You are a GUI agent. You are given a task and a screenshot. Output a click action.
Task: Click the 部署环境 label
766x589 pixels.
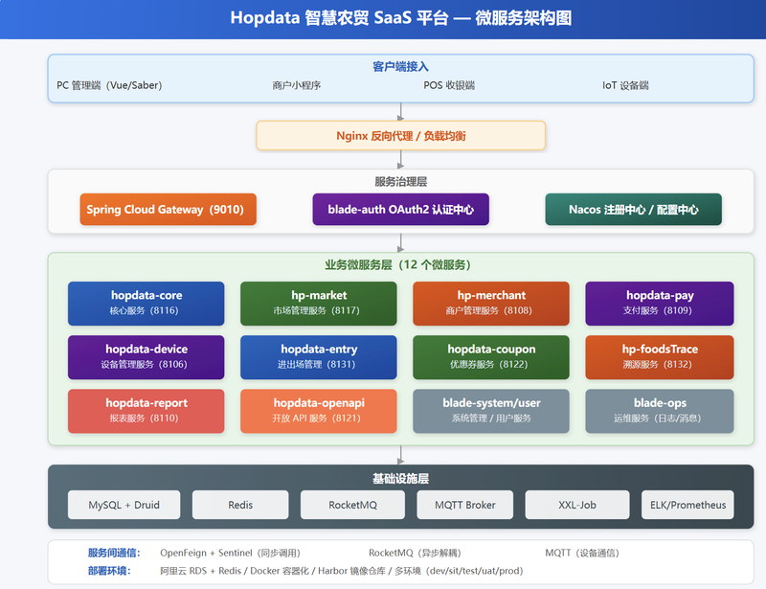[109, 571]
